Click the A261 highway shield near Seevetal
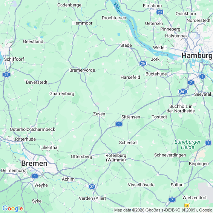This screenshot has width=213, height=213. tap(183, 92)
